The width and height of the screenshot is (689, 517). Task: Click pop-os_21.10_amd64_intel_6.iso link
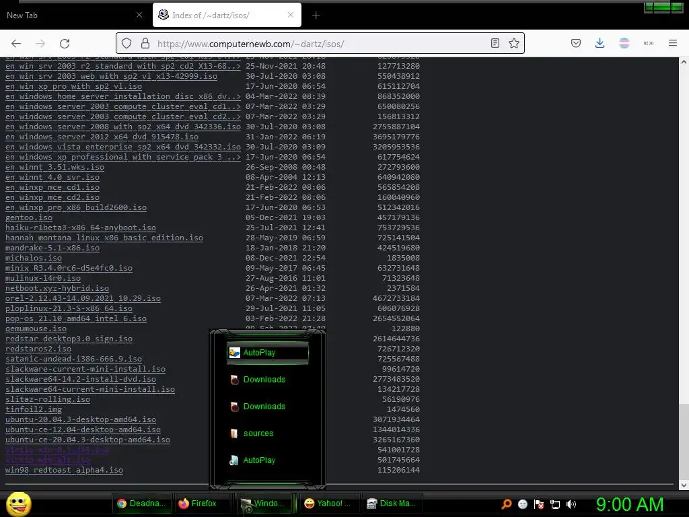[76, 318]
